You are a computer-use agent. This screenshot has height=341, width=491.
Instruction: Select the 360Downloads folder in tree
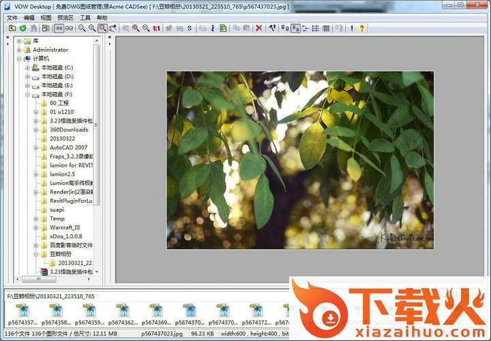[x=68, y=129]
